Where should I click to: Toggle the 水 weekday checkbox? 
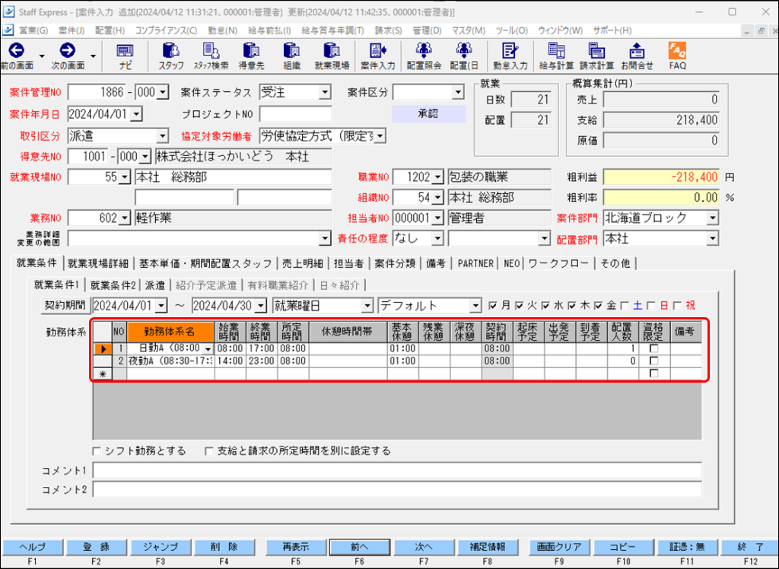545,305
